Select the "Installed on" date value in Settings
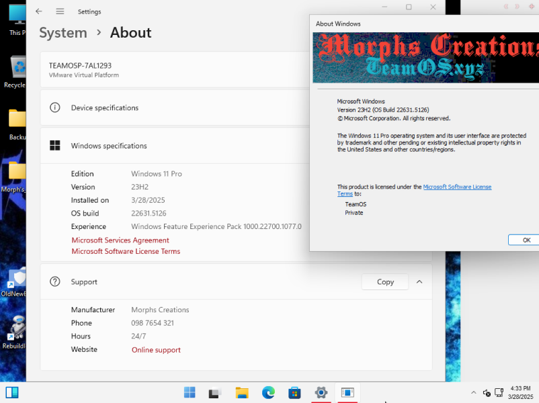 (148, 200)
